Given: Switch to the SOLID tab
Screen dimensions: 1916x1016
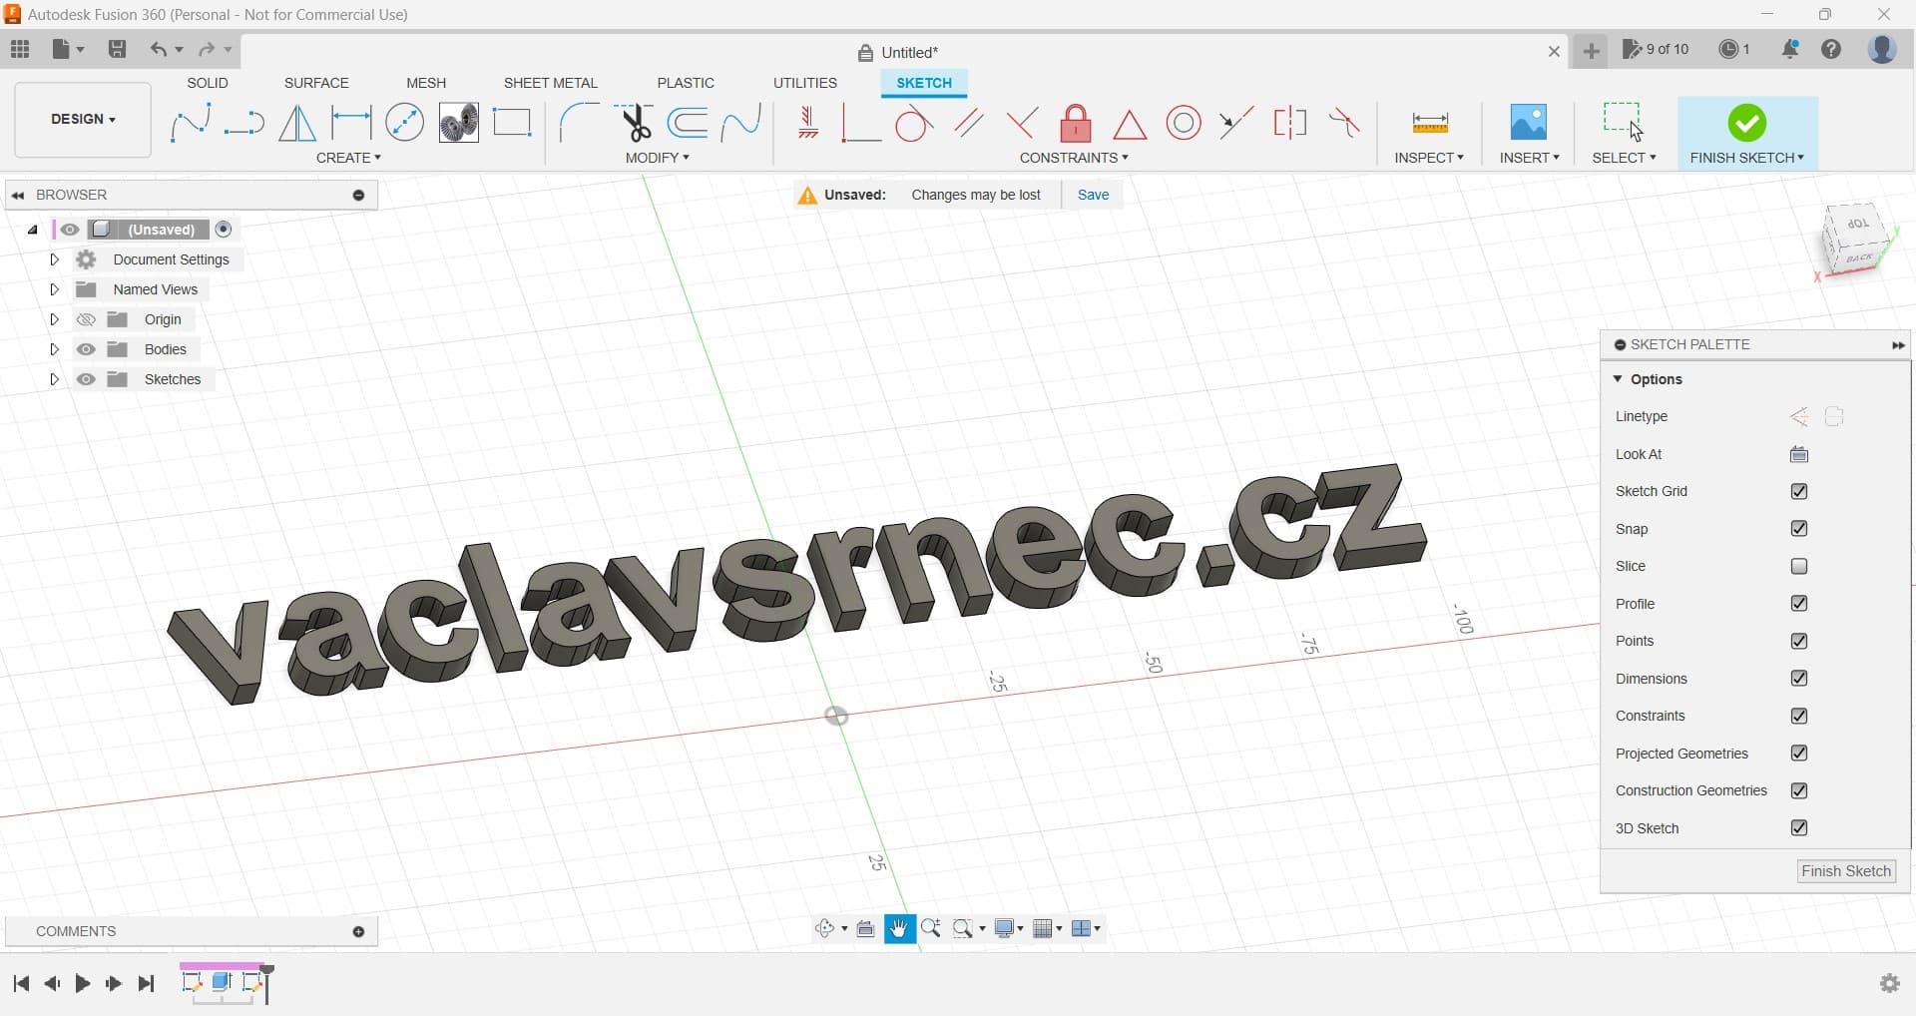Looking at the screenshot, I should click(208, 83).
